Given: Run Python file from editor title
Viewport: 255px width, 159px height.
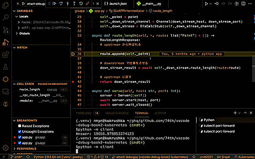Looking at the screenshot, I should tap(206, 3).
